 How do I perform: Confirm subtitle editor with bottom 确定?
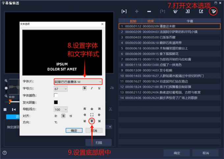pyautogui.click(x=177, y=153)
